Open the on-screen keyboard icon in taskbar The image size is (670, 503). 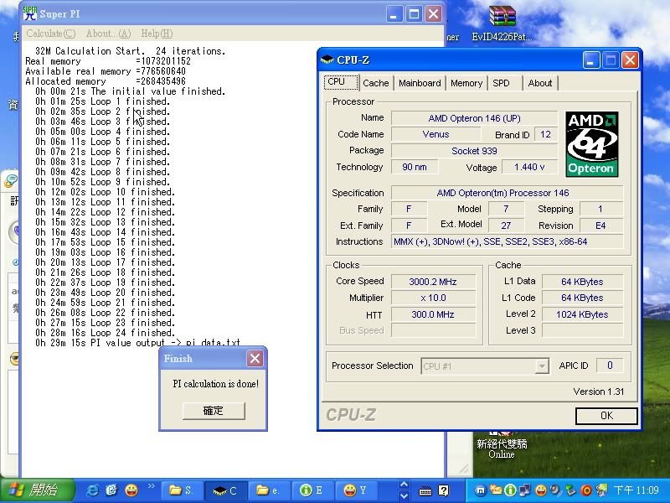click(425, 490)
